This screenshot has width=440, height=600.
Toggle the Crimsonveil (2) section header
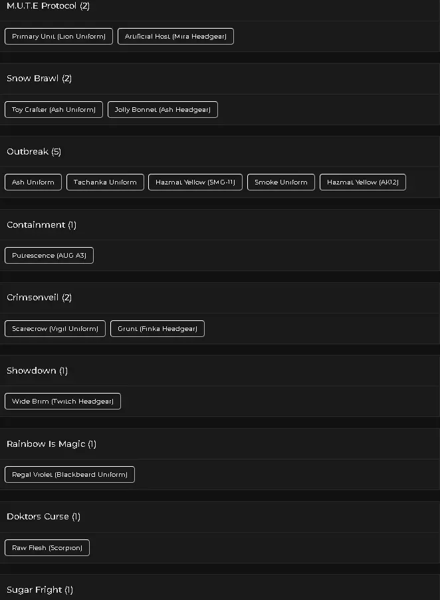(220, 298)
